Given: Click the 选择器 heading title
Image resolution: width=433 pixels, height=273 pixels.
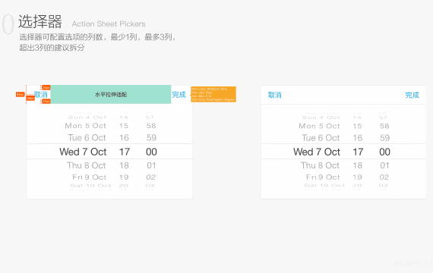Looking at the screenshot, I should point(40,21).
